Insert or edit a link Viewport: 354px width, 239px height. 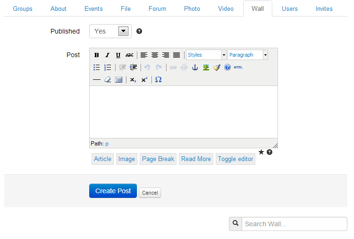pyautogui.click(x=173, y=68)
